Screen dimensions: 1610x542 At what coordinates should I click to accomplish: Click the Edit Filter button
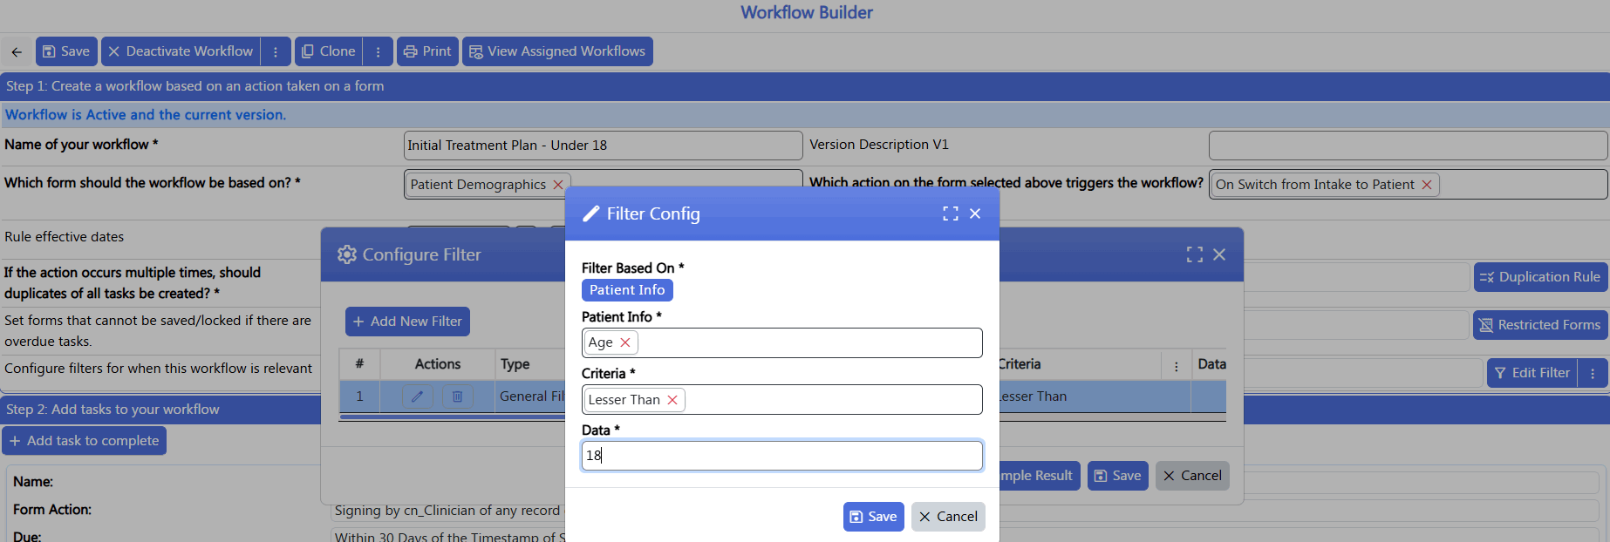pyautogui.click(x=1532, y=373)
